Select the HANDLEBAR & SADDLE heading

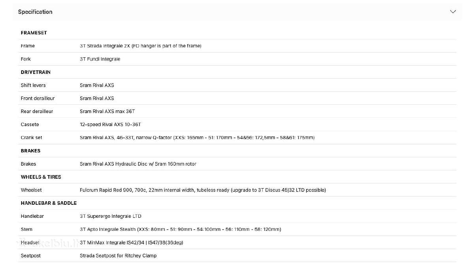click(49, 203)
